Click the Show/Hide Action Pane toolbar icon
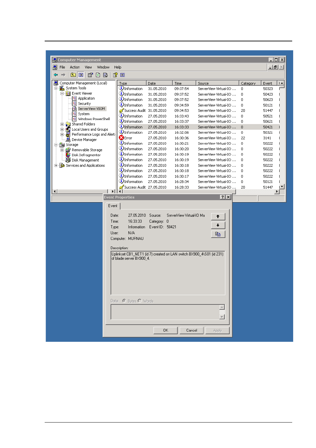The height and width of the screenshot is (448, 316). (x=123, y=75)
